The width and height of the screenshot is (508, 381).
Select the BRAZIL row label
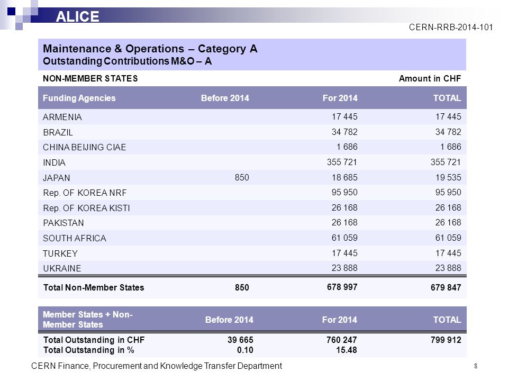(58, 132)
